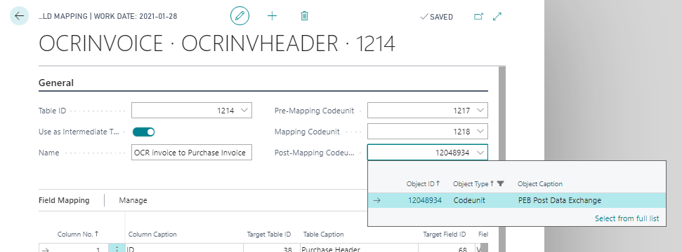682x252 pixels.
Task: Click the pencil edit icon
Action: coord(240,16)
